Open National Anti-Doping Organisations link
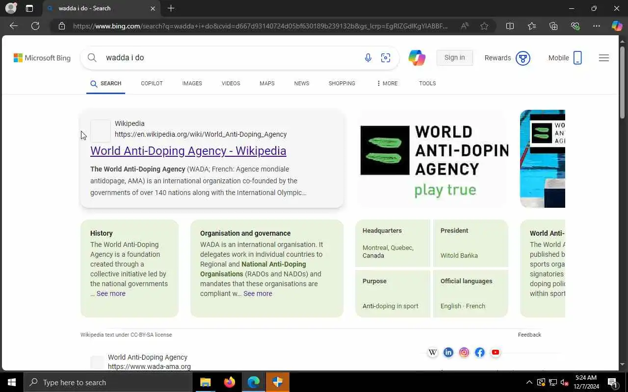The width and height of the screenshot is (628, 392). 253,269
